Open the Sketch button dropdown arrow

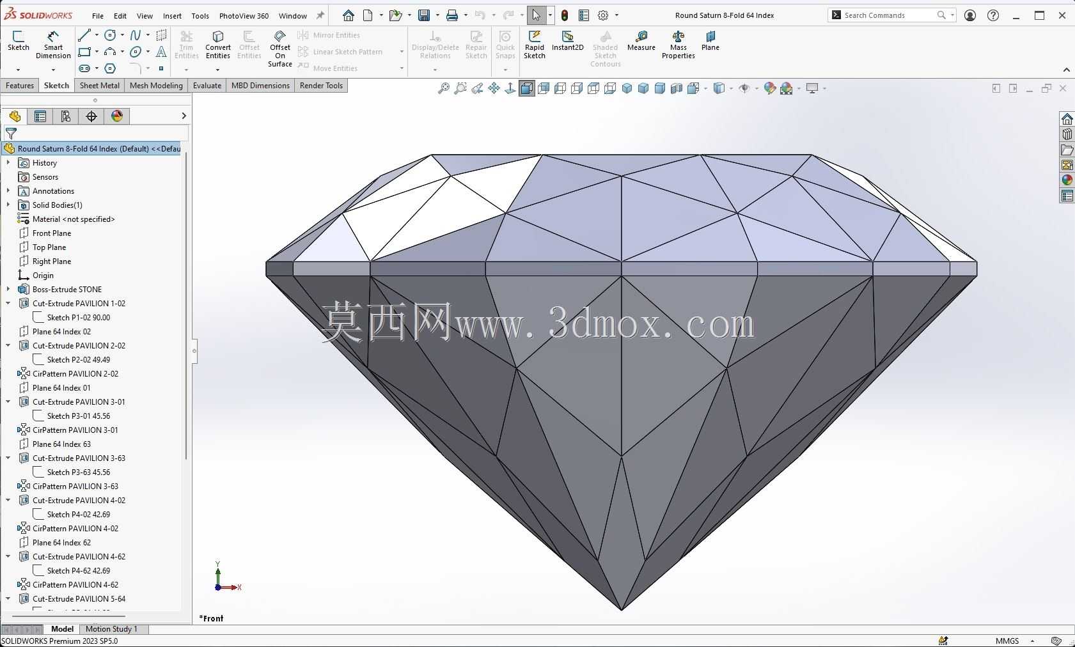tap(18, 69)
